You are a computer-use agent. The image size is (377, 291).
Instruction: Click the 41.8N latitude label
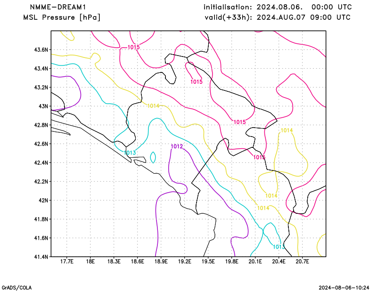click(x=41, y=219)
